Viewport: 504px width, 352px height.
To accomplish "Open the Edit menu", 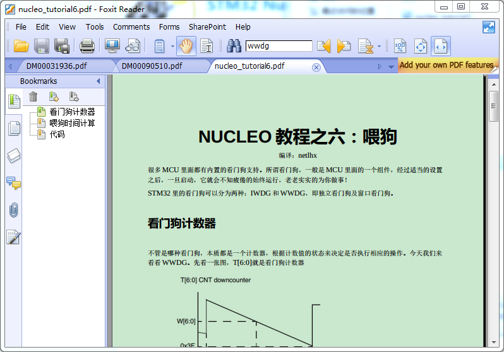I will coord(42,27).
